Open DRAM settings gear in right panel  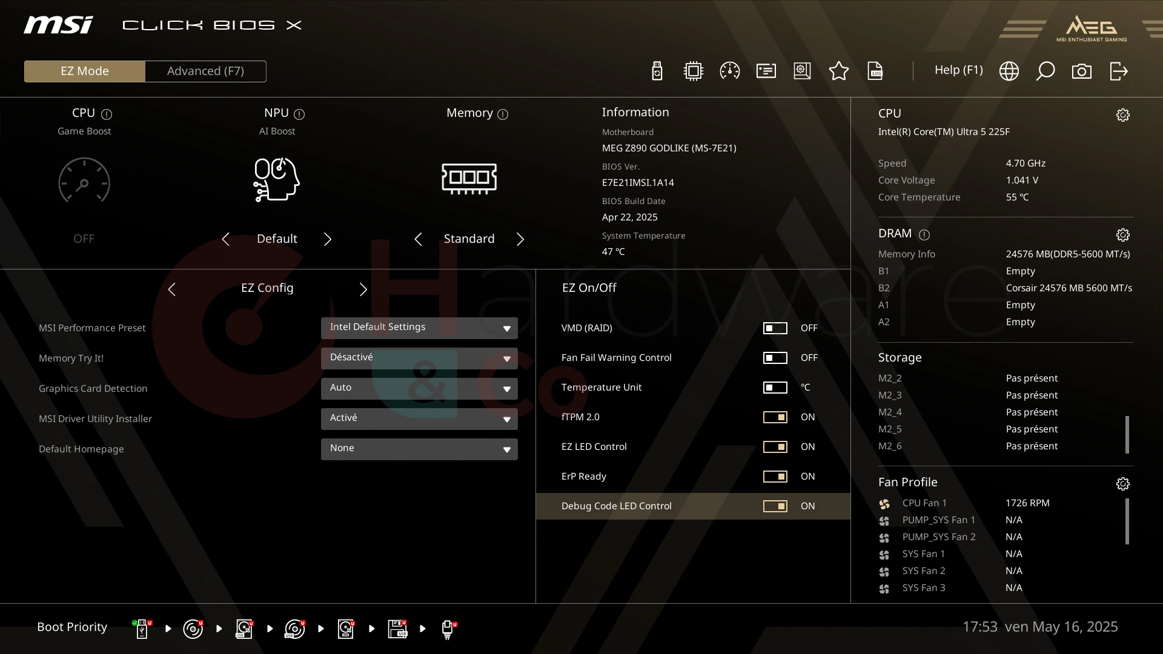point(1123,235)
